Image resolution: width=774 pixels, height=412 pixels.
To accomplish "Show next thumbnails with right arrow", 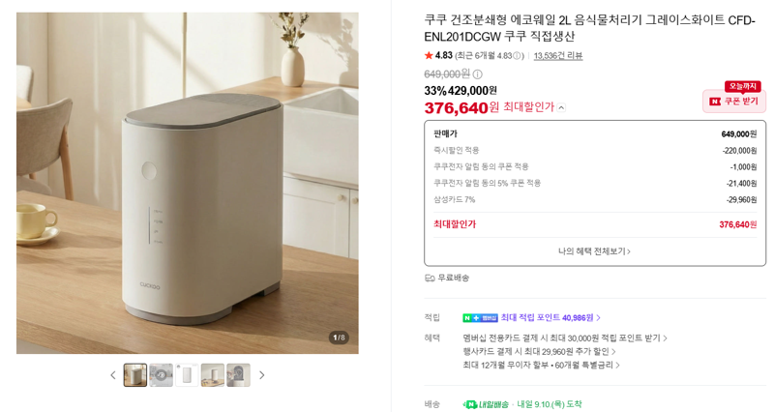I will [x=262, y=375].
